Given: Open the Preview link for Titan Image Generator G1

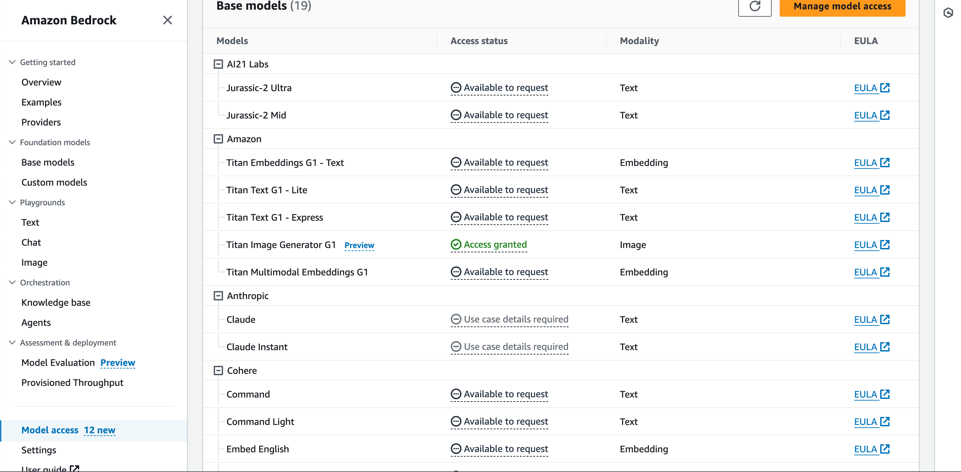Looking at the screenshot, I should [x=359, y=245].
